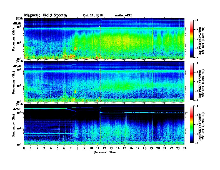Viewport: 220px width, 170px height.
Task: Click the colorbar beside the dZ/dt panel
Action: pos(191,124)
